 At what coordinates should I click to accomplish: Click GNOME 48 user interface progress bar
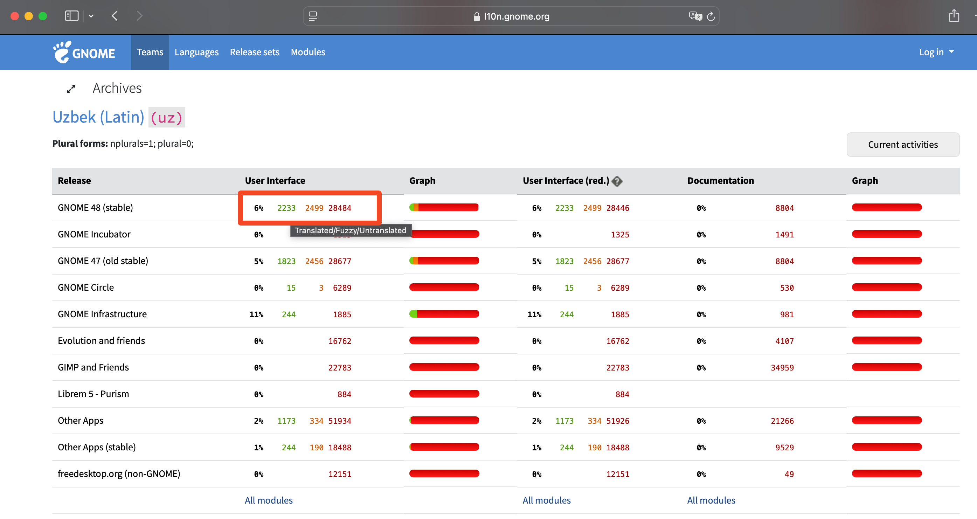click(x=444, y=208)
